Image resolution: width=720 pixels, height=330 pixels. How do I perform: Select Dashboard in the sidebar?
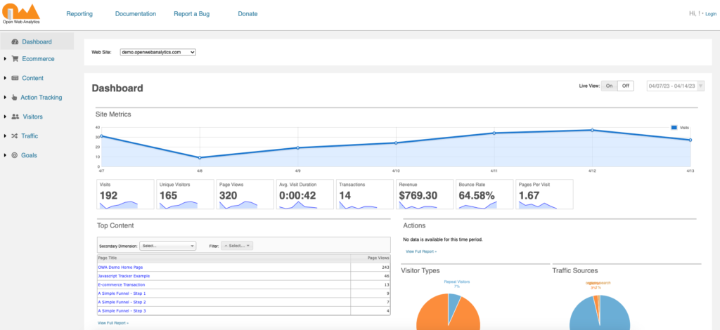[37, 41]
